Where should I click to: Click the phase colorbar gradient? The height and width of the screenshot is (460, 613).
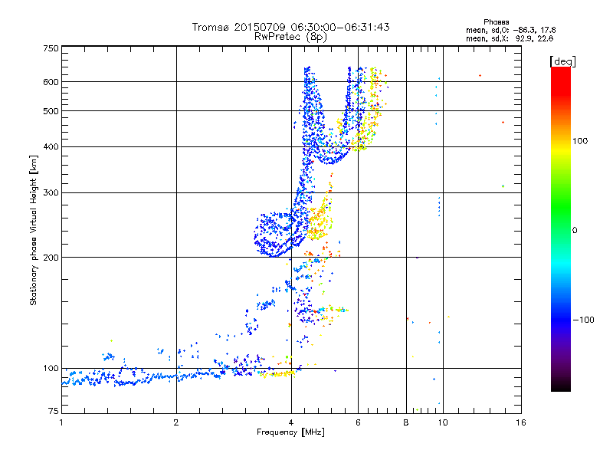pyautogui.click(x=561, y=228)
